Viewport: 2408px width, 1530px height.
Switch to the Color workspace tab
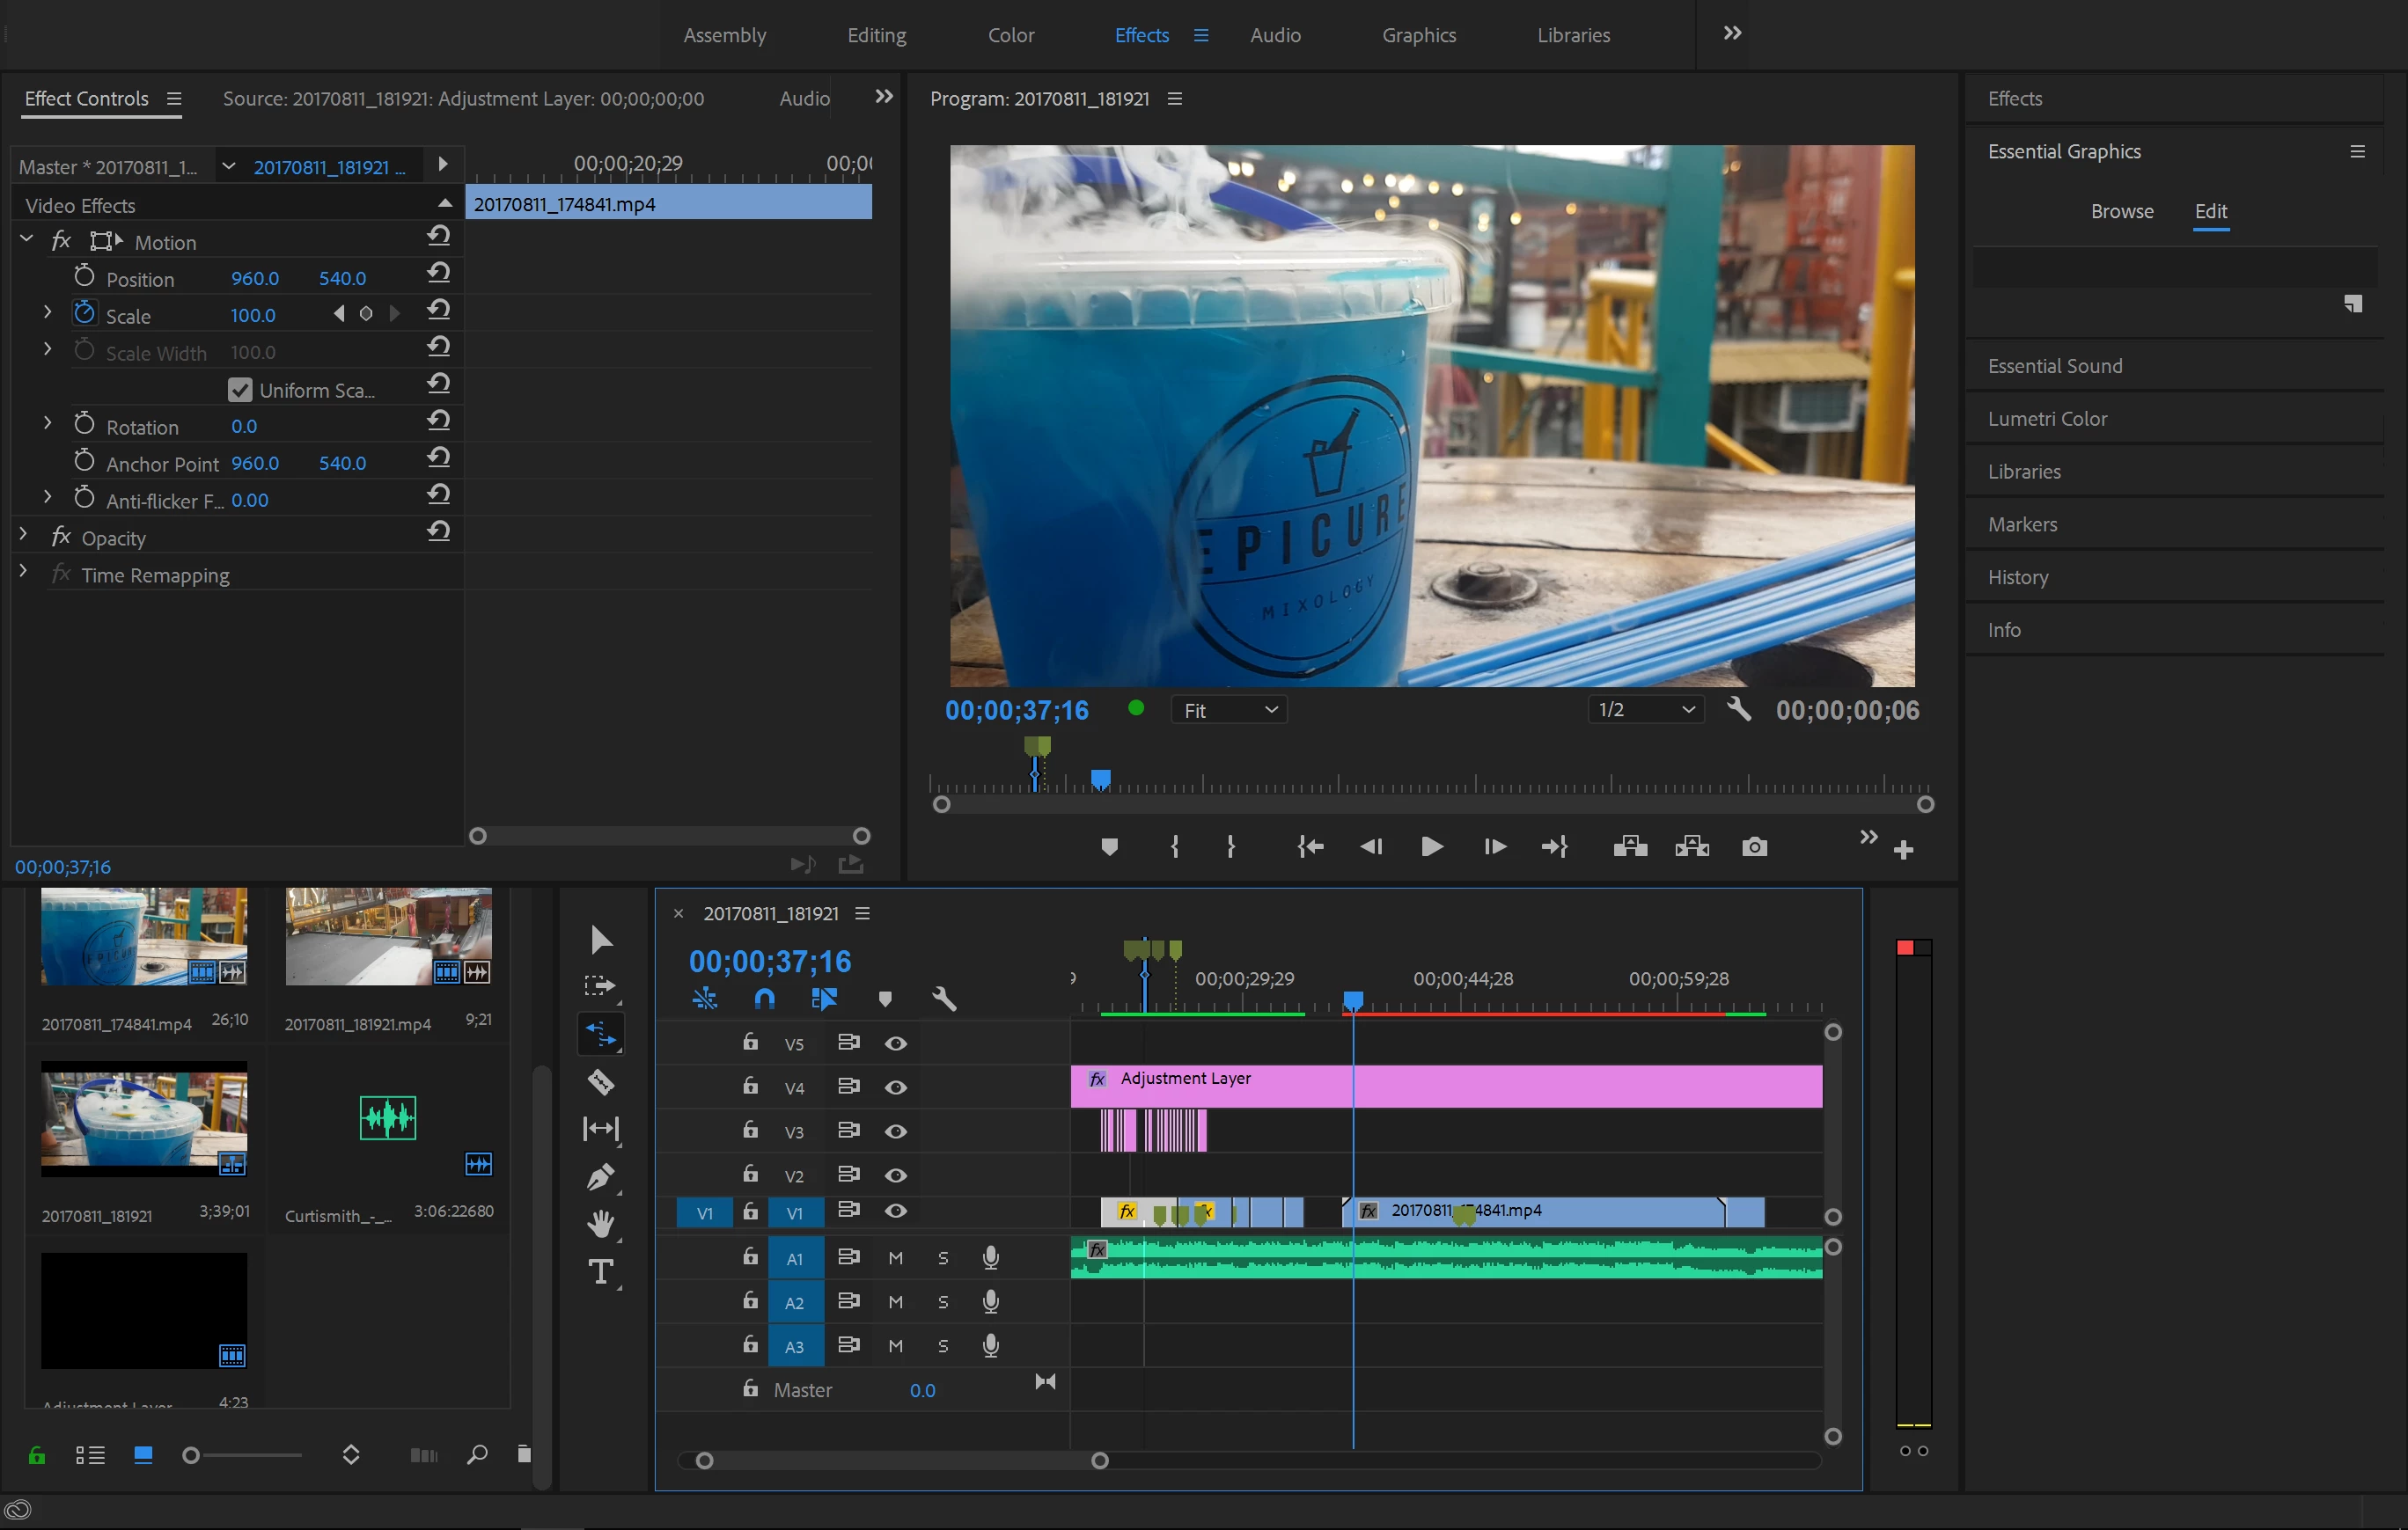tap(1010, 35)
